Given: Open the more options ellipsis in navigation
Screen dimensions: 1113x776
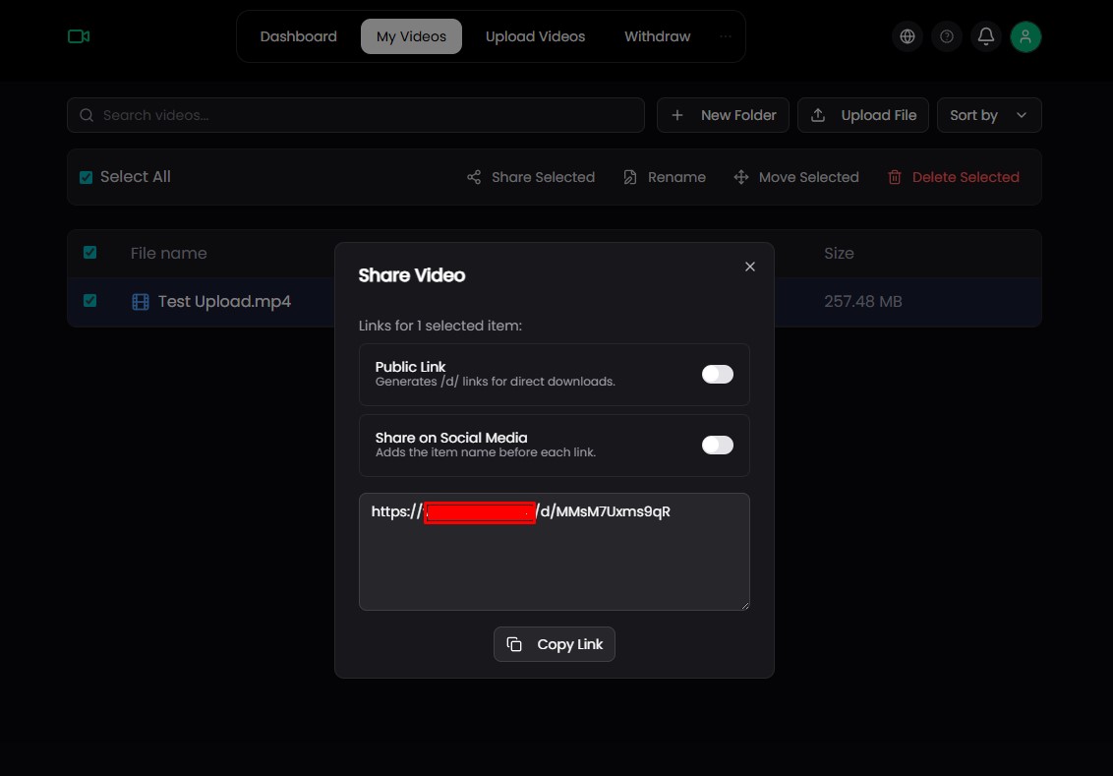Looking at the screenshot, I should point(726,36).
